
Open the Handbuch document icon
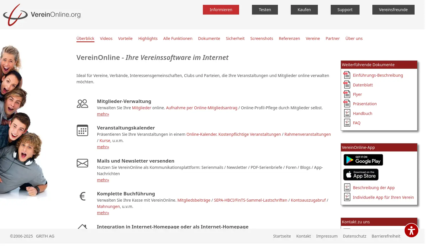tap(347, 113)
